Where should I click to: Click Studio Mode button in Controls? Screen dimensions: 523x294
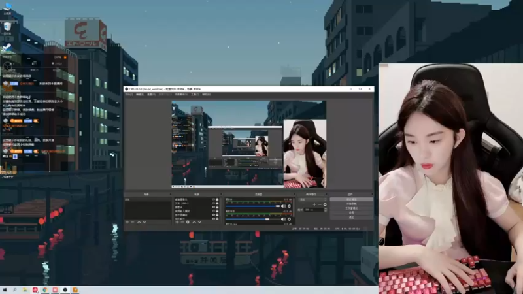coord(352,208)
